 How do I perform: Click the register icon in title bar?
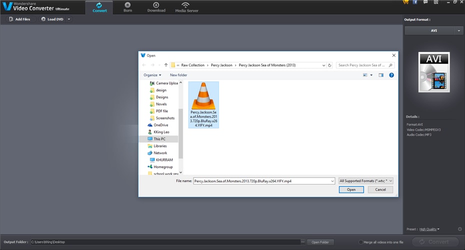pos(436,2)
